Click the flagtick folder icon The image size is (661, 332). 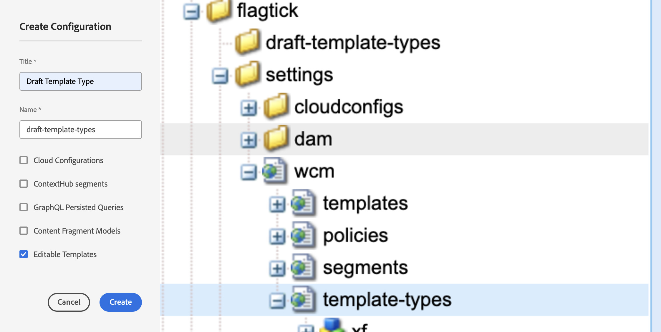218,11
